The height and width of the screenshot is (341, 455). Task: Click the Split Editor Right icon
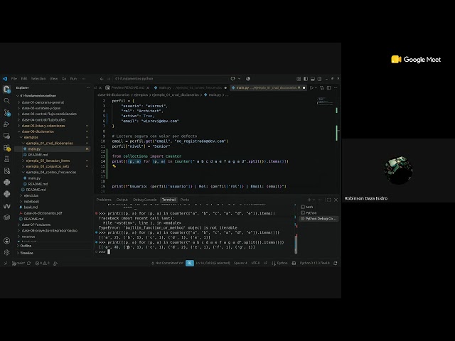[328, 87]
